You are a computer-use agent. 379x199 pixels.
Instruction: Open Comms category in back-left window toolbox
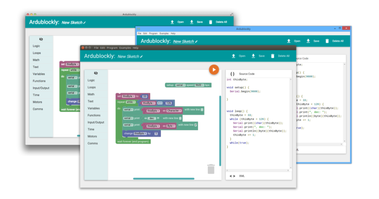(38, 109)
